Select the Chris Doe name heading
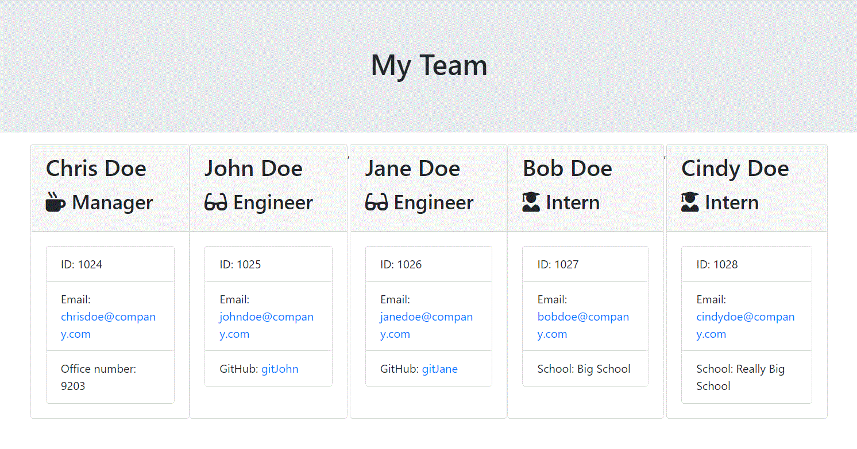The height and width of the screenshot is (449, 857). click(x=96, y=168)
